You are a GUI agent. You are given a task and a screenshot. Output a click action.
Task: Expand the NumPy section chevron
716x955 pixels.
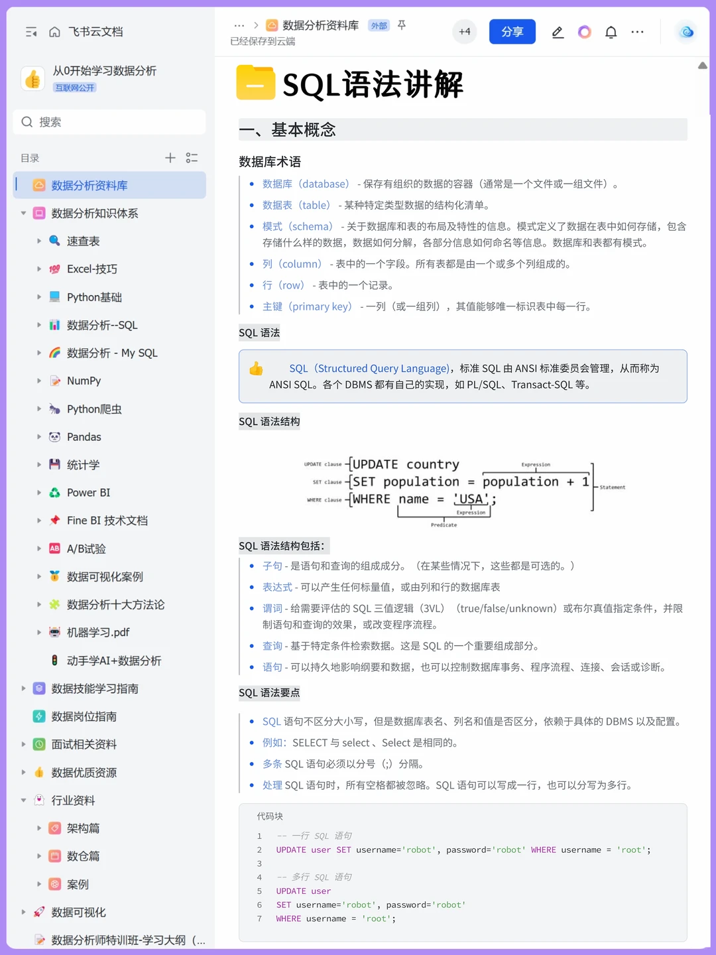tap(40, 381)
